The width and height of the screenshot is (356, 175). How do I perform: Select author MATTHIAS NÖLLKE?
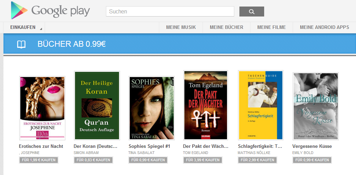[x=254, y=153]
